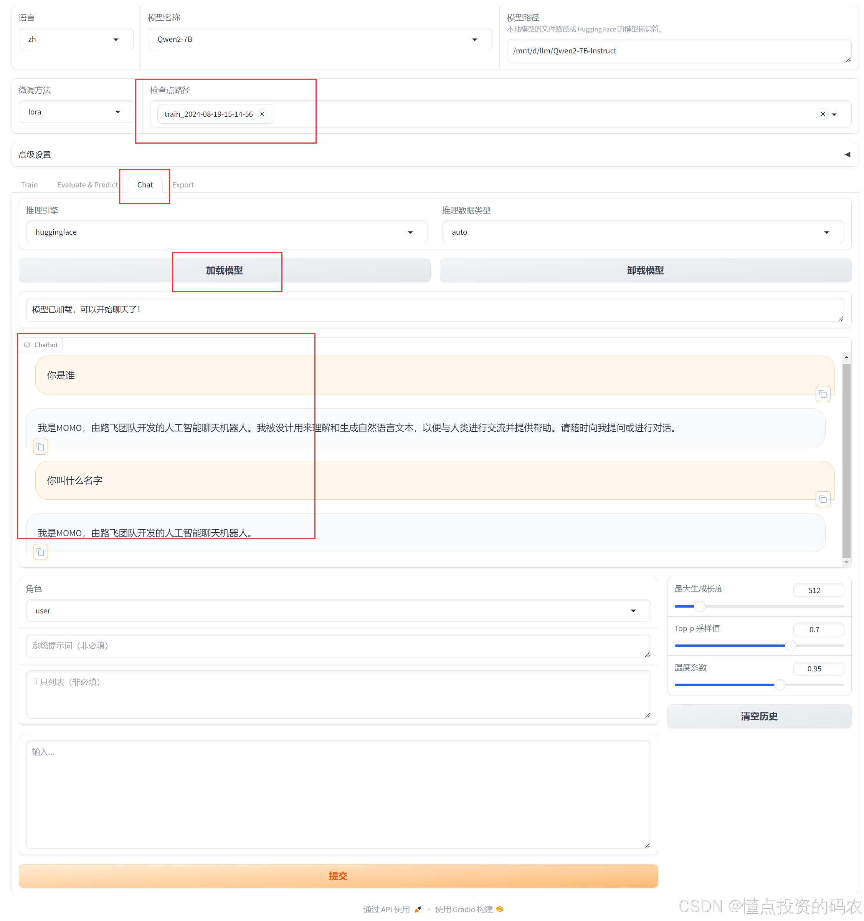Viewport: 864px width, 921px height.
Task: Click the 卸载模型 button
Action: click(x=645, y=270)
